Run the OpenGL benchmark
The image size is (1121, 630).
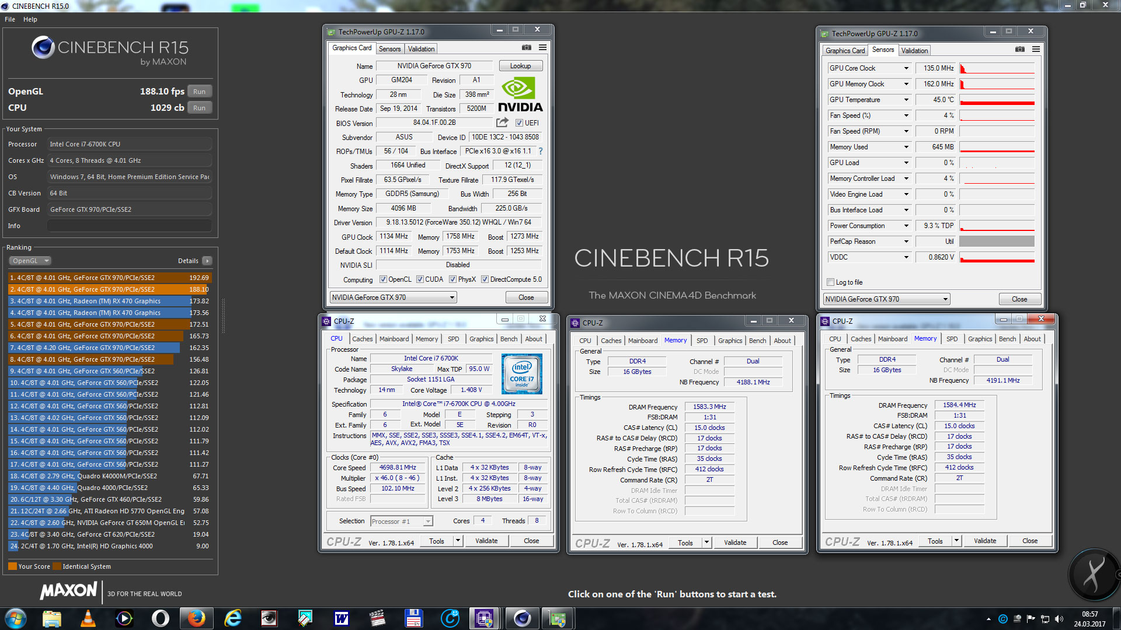pyautogui.click(x=199, y=92)
